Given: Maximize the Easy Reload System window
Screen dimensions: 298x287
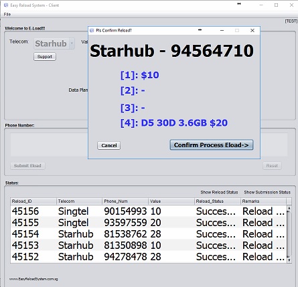Looking at the screenshot, I should (x=277, y=5).
